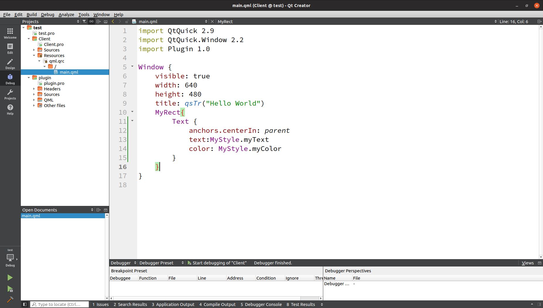Screen dimensions: 543x308
Task: Start debugging via the play-with-bug icon
Action: [10, 289]
